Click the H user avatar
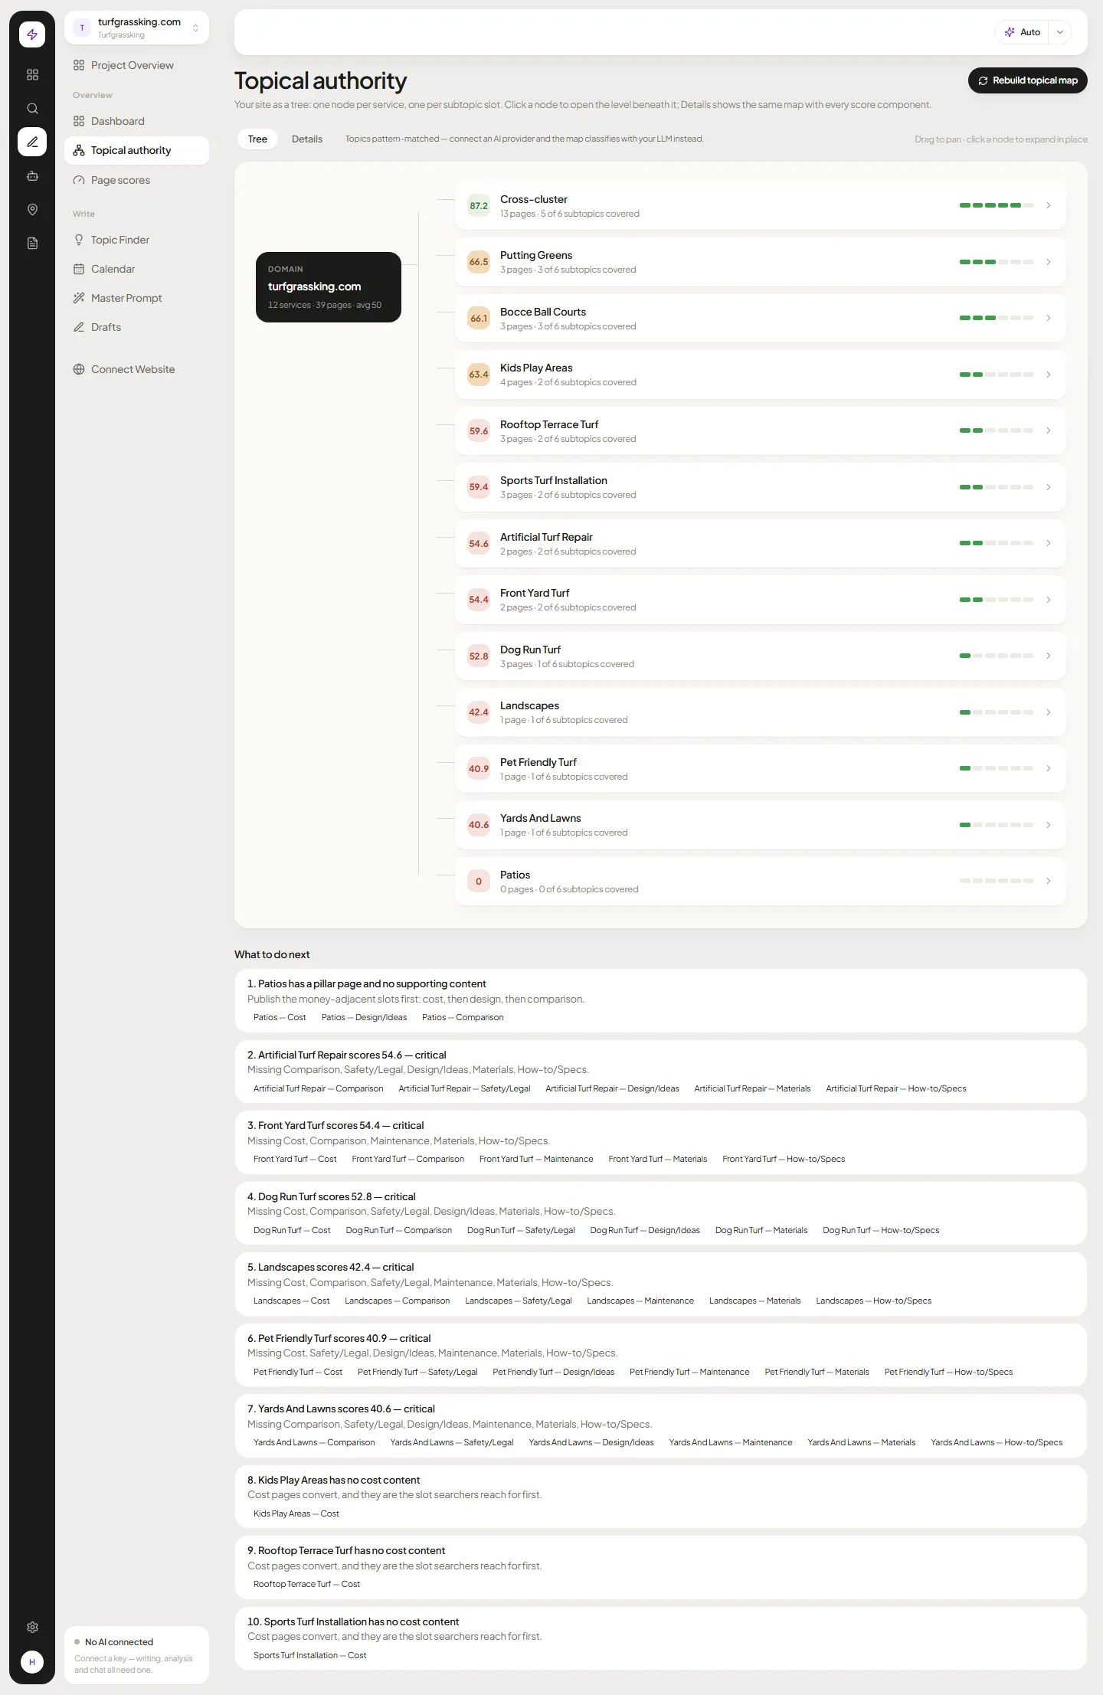1103x1695 pixels. 32,1661
